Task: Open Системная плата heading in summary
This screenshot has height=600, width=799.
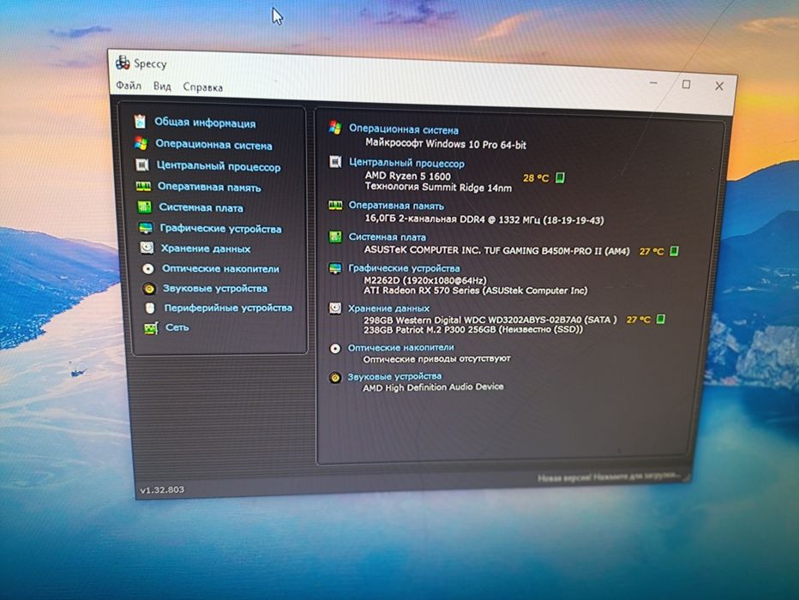Action: pyautogui.click(x=387, y=237)
